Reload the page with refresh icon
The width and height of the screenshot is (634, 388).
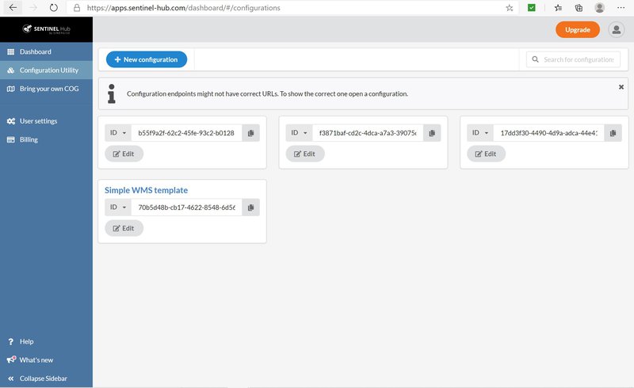click(x=53, y=8)
